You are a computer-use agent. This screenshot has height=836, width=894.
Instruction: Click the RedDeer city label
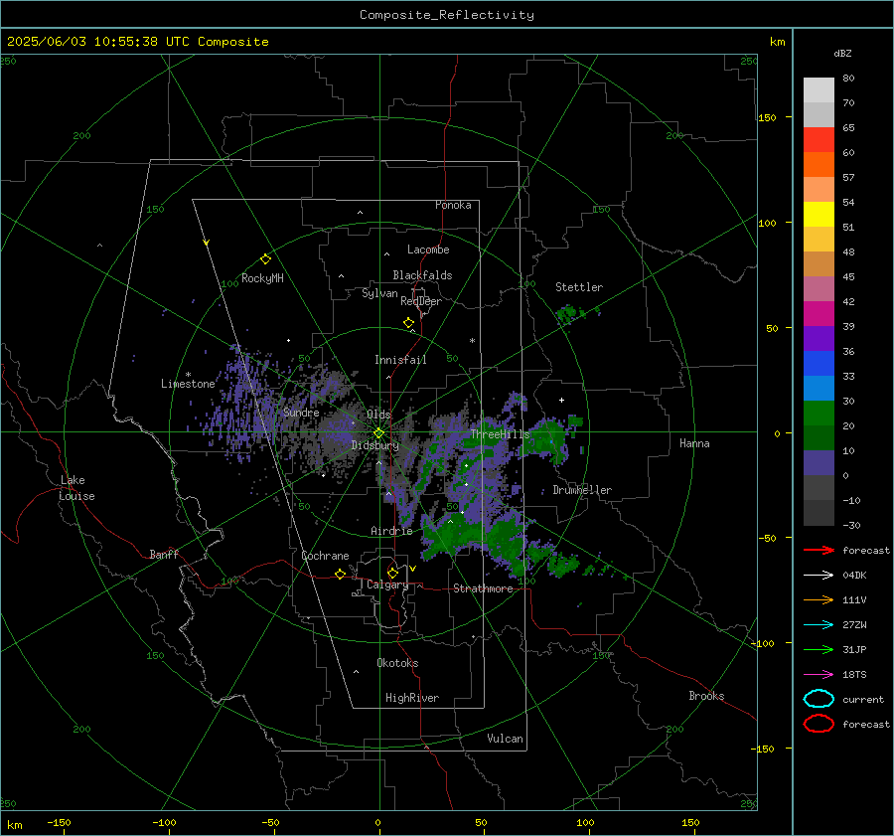click(421, 301)
